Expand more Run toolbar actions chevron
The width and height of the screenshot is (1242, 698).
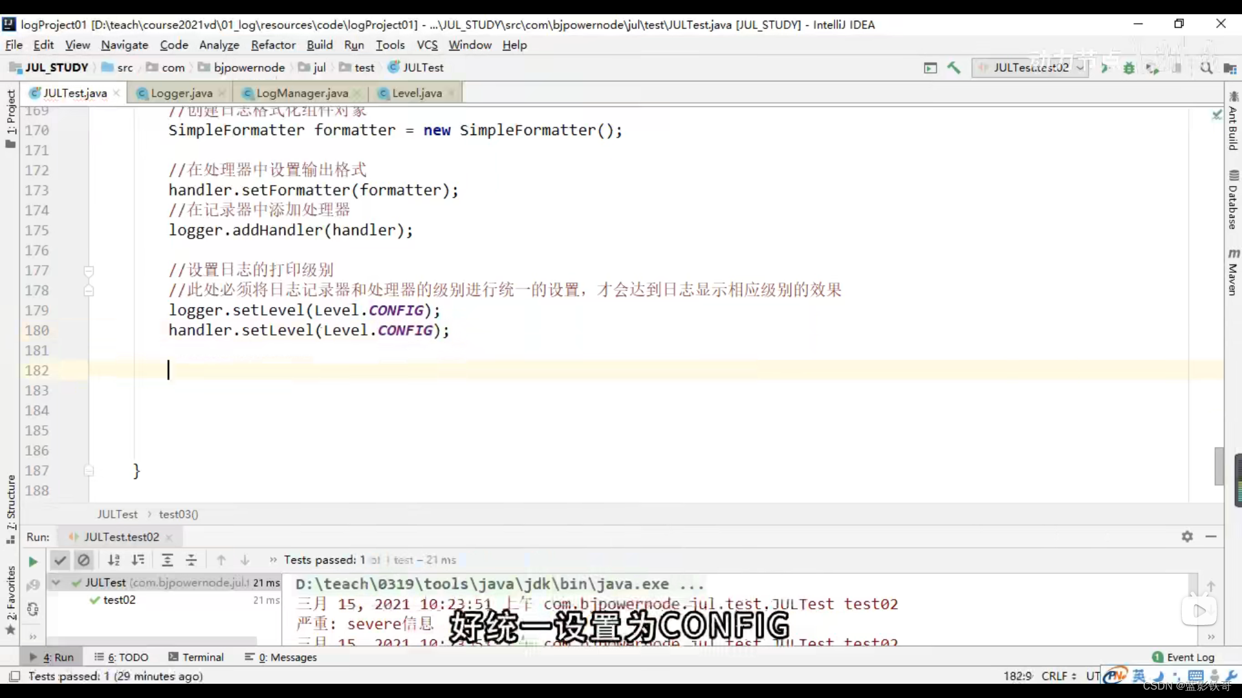(x=273, y=560)
